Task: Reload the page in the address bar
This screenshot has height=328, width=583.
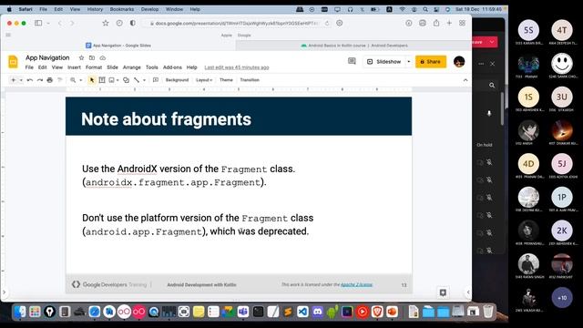Action: coord(327,23)
